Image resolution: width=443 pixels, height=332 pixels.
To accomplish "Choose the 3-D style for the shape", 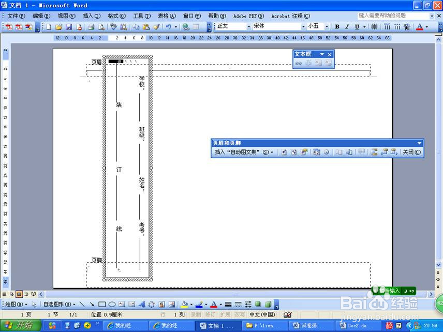I will [268, 304].
